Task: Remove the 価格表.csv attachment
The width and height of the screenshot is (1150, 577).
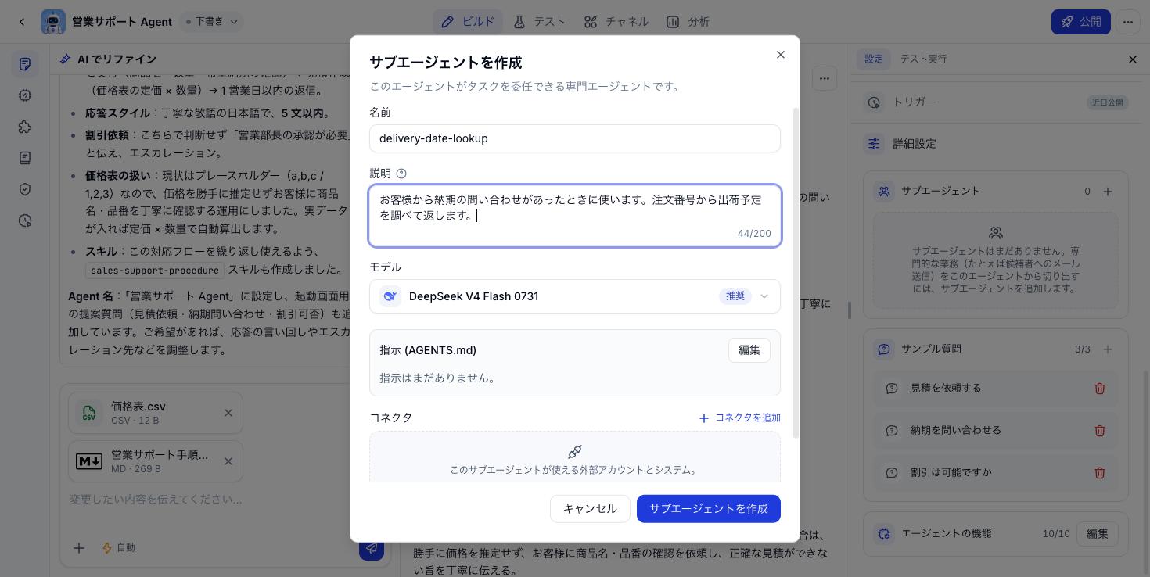Action: click(x=228, y=413)
